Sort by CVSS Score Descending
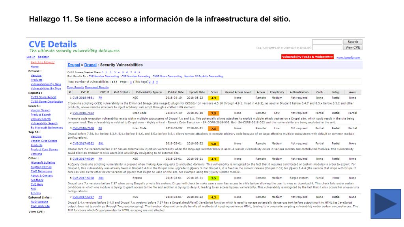This screenshot has height=227, width=404. (167, 76)
